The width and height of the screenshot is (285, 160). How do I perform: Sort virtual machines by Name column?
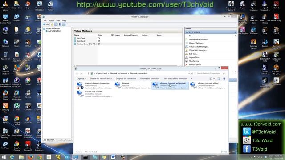click(x=77, y=35)
